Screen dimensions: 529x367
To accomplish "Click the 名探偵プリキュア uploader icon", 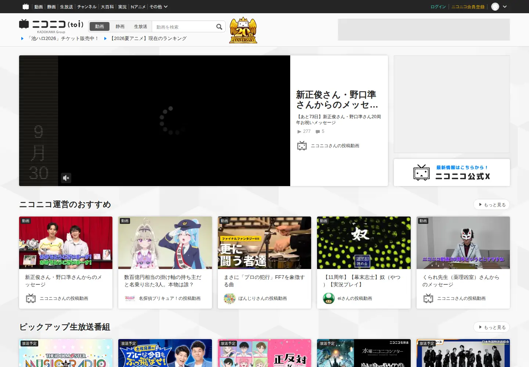I will click(130, 298).
